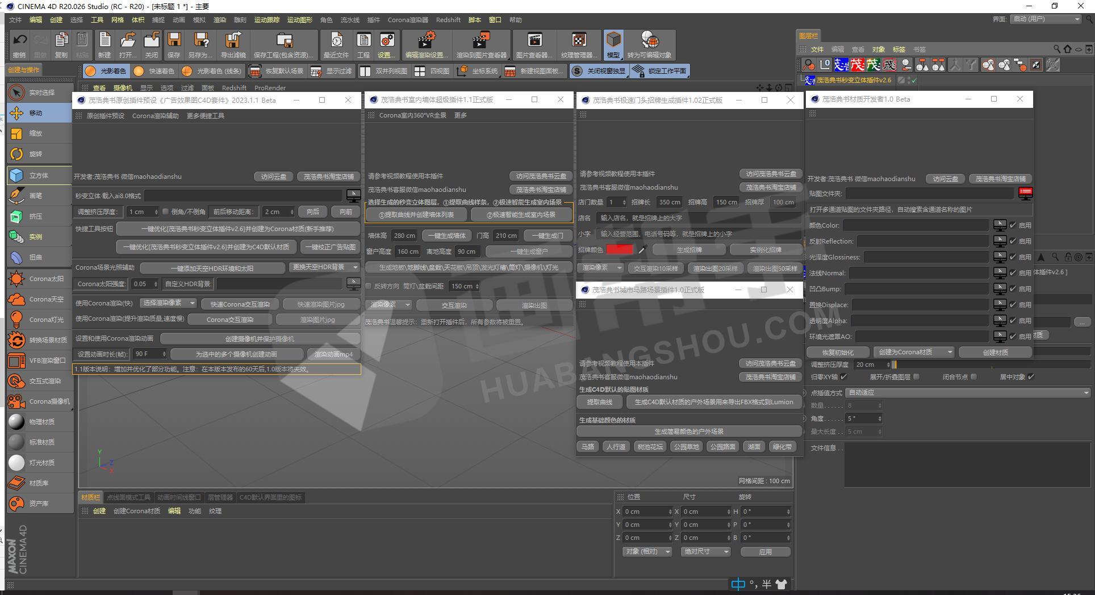Click the search magnifier in layer panel header
This screenshot has height=595, width=1095.
click(1056, 49)
